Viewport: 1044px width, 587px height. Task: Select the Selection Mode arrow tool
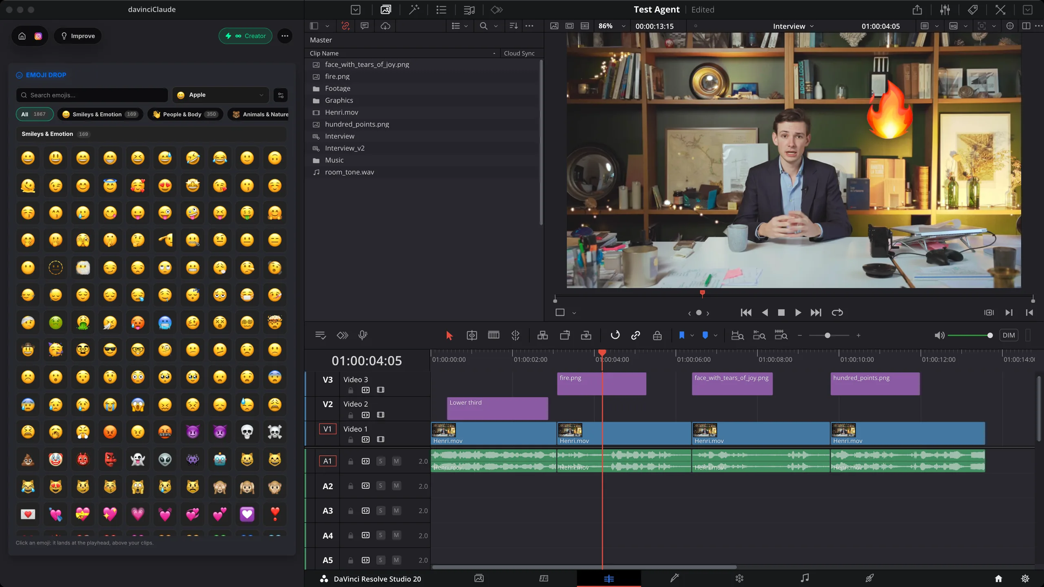tap(449, 335)
